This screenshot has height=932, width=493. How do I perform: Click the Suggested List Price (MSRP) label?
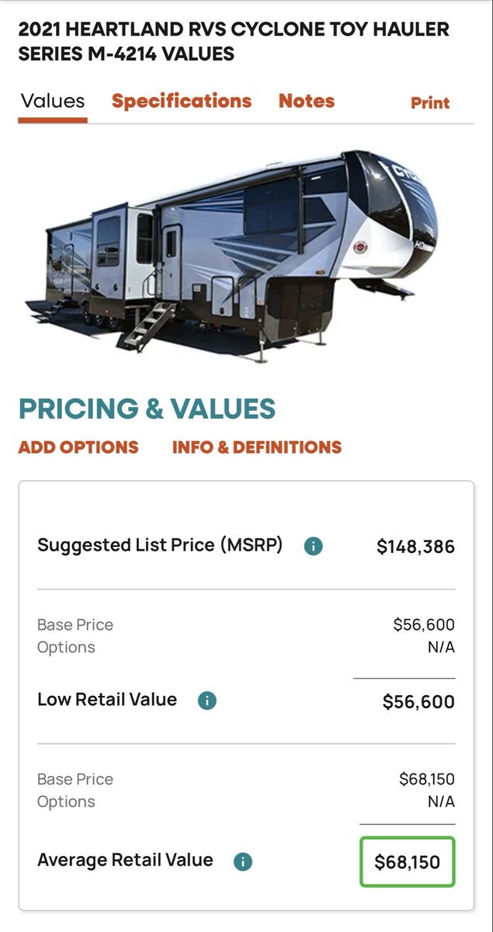click(160, 545)
